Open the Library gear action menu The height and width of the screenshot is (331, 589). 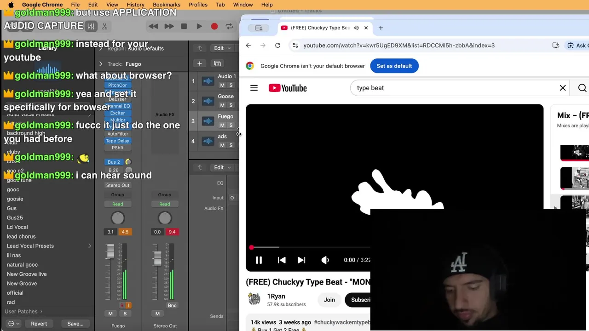[x=14, y=324]
